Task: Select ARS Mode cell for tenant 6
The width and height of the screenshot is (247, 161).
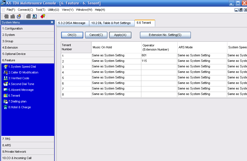Action: (202, 83)
